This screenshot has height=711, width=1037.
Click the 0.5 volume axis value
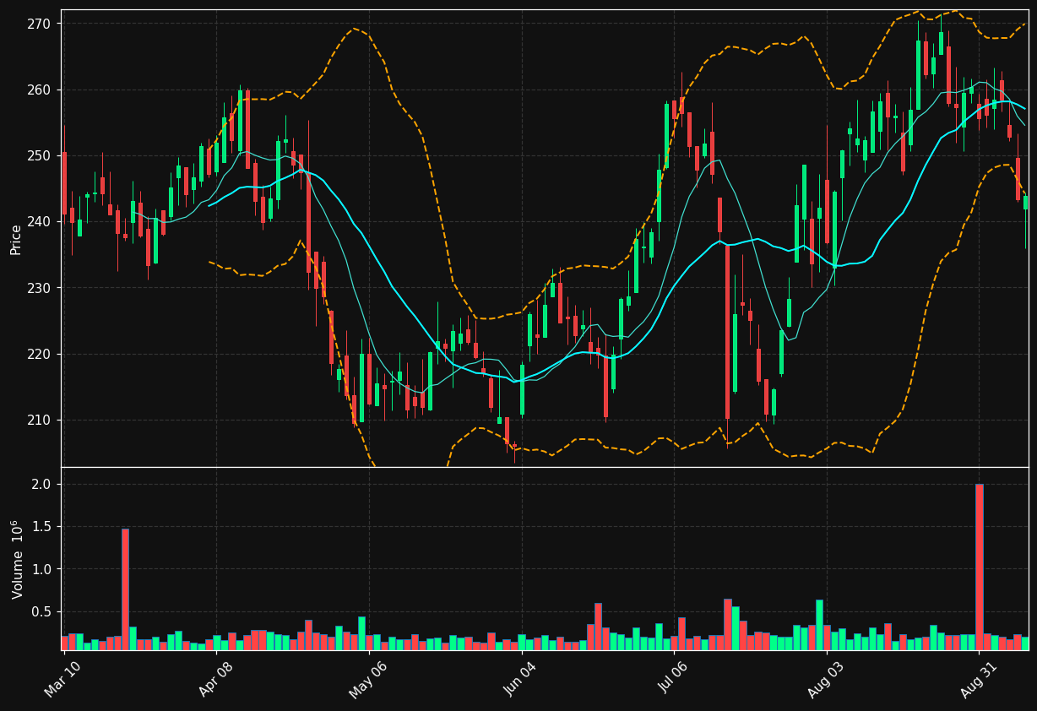pos(42,612)
